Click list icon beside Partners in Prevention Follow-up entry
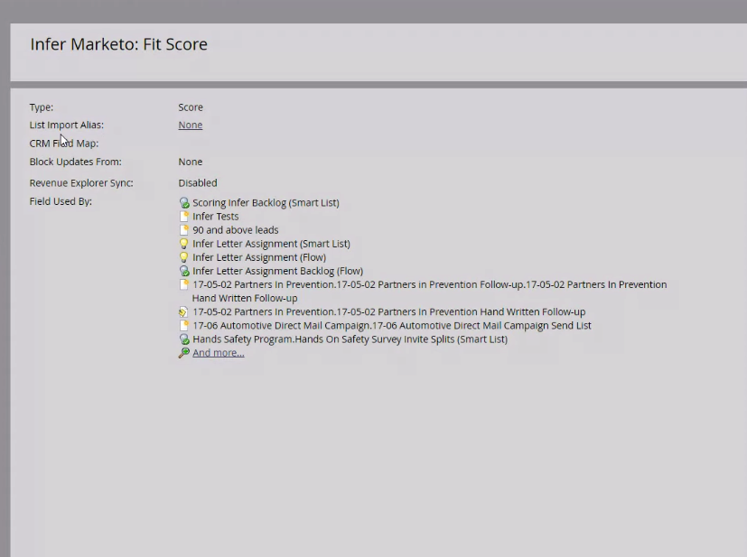Screen dimensions: 747x557 point(184,284)
